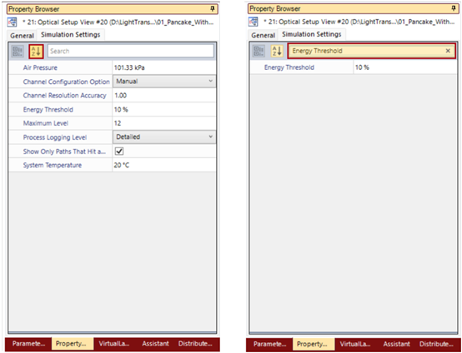
Task: Click Optical Setup View document icon on right
Action: 254,22
